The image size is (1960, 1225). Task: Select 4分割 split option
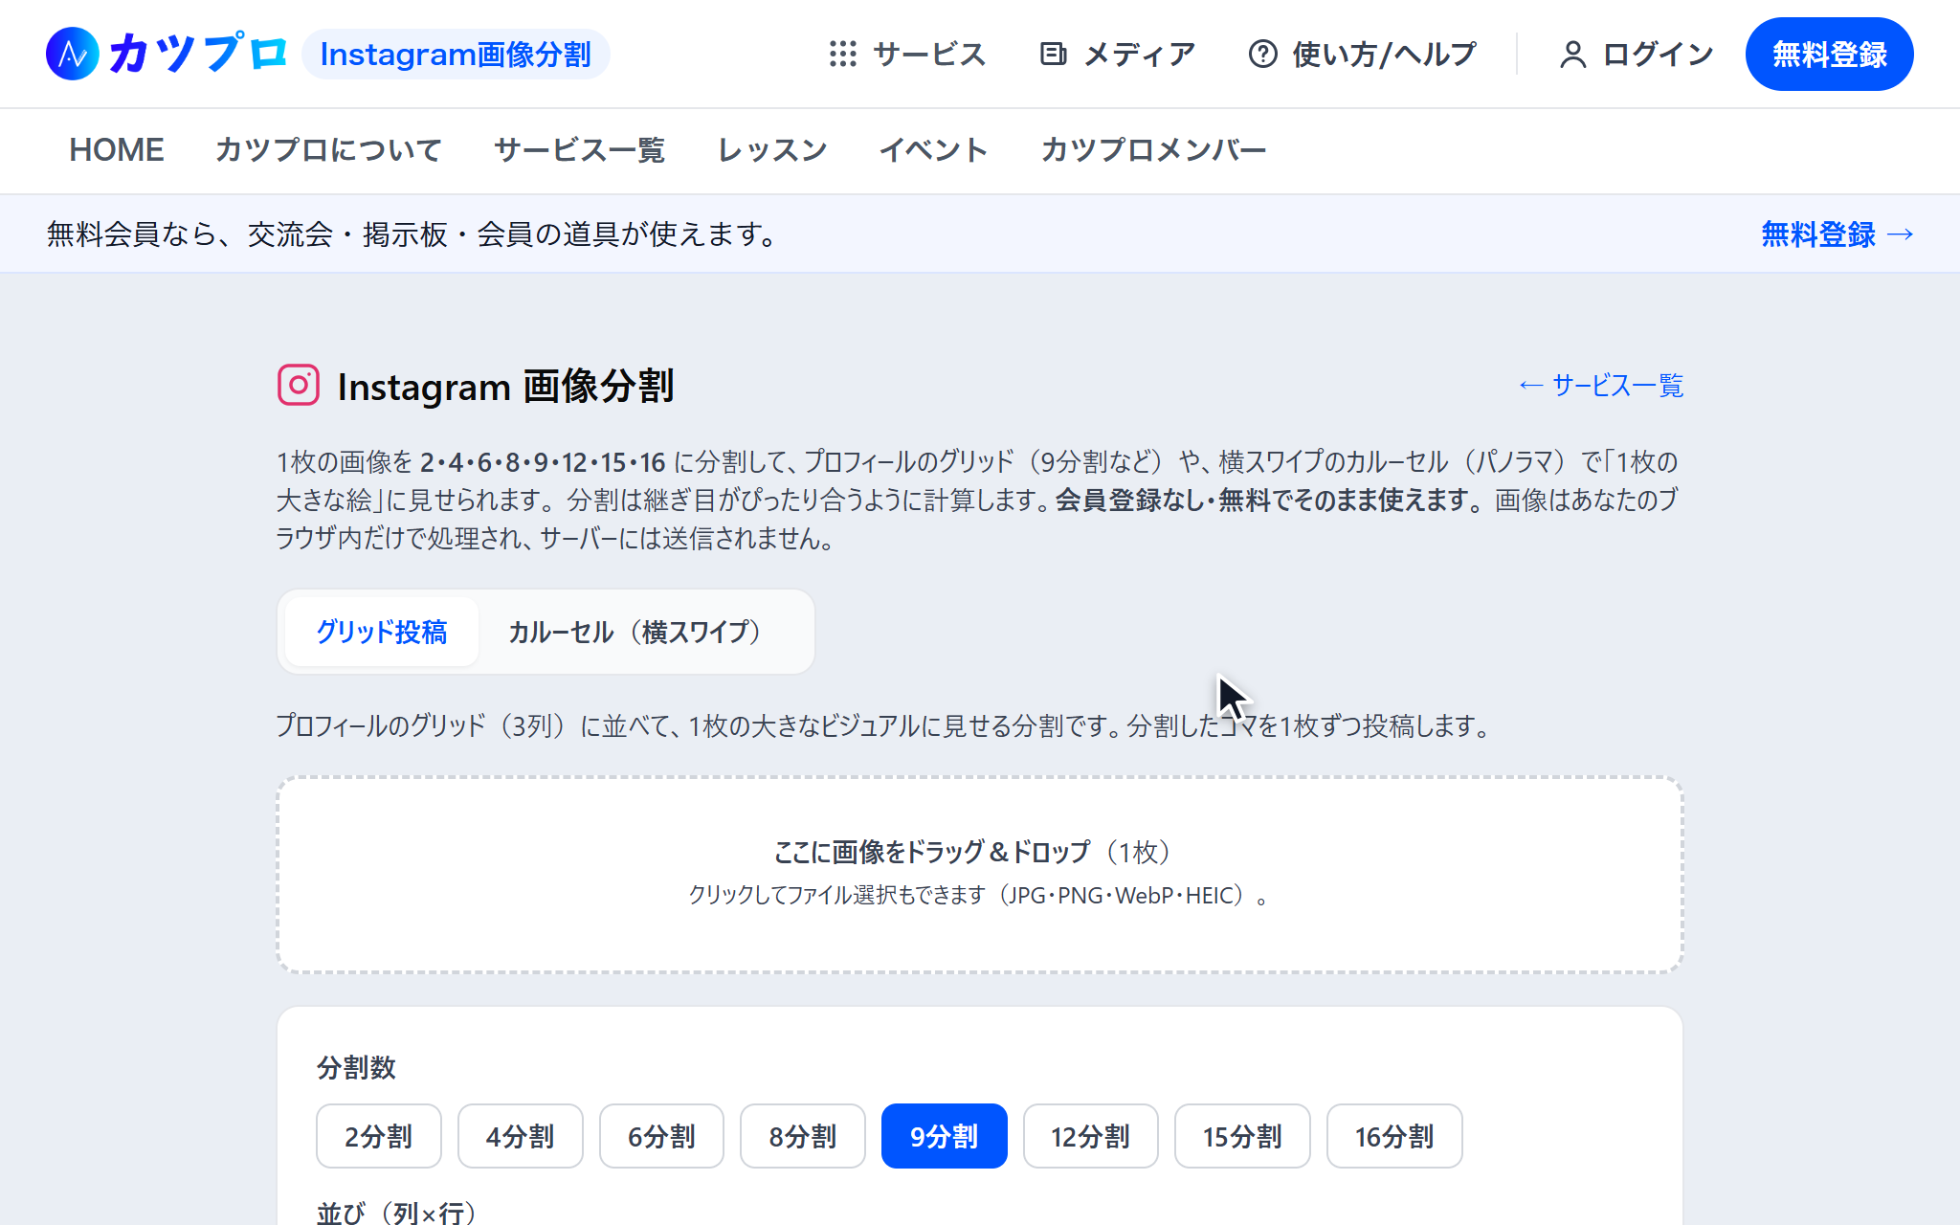(521, 1136)
